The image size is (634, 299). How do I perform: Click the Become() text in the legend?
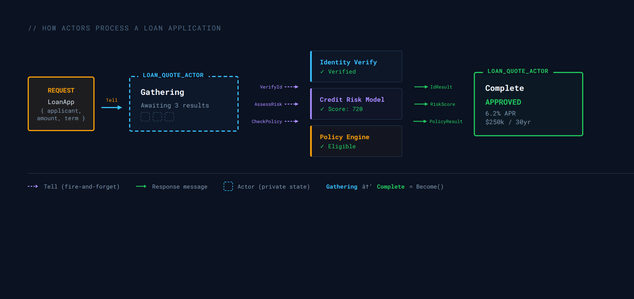pos(429,187)
